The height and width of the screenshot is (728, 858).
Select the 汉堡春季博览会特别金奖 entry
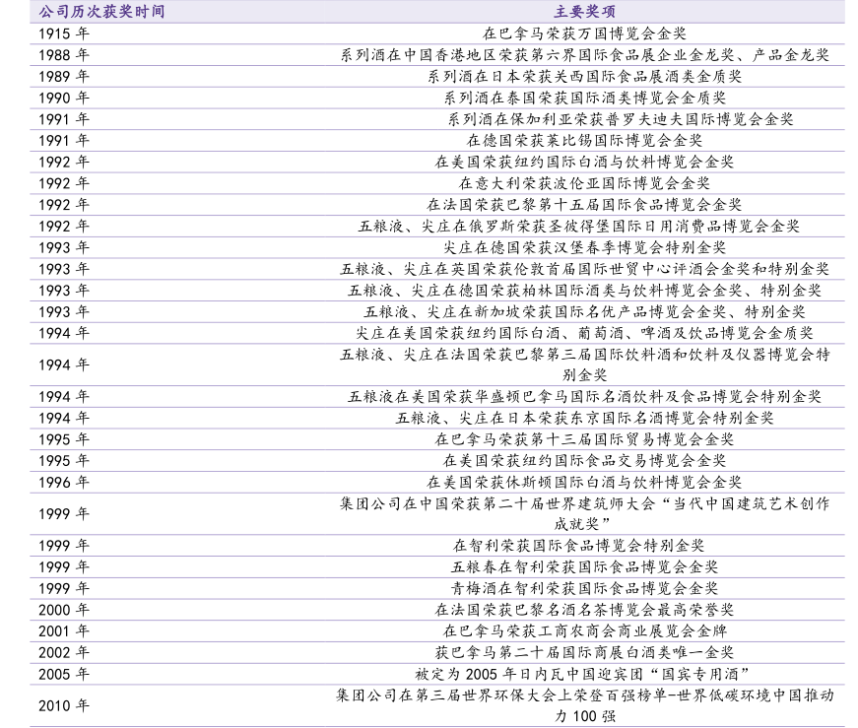(x=584, y=247)
